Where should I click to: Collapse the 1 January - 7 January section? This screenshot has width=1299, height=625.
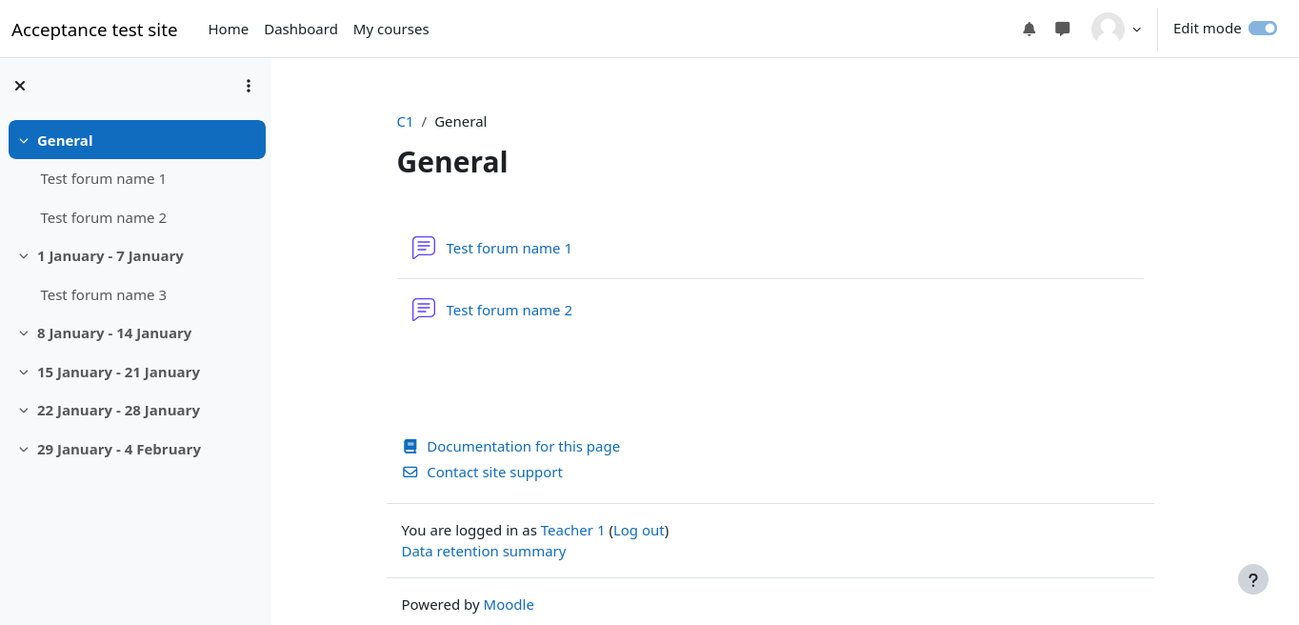pos(24,256)
